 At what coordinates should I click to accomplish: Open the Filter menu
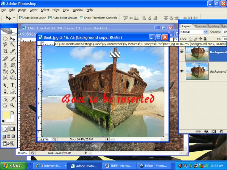pyautogui.click(x=56, y=10)
